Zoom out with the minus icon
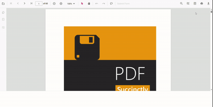Screen dimensions: 213x107 (x=54, y=4)
